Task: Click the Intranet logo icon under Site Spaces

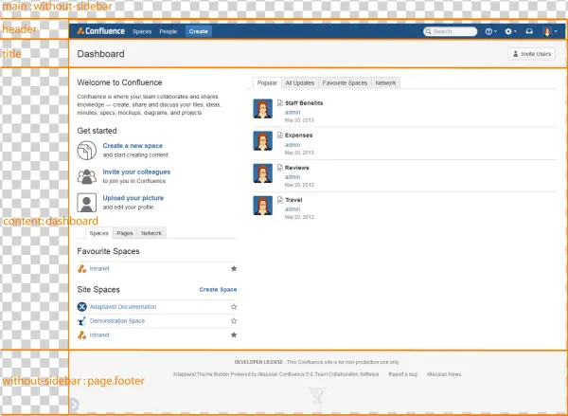Action: [x=81, y=335]
